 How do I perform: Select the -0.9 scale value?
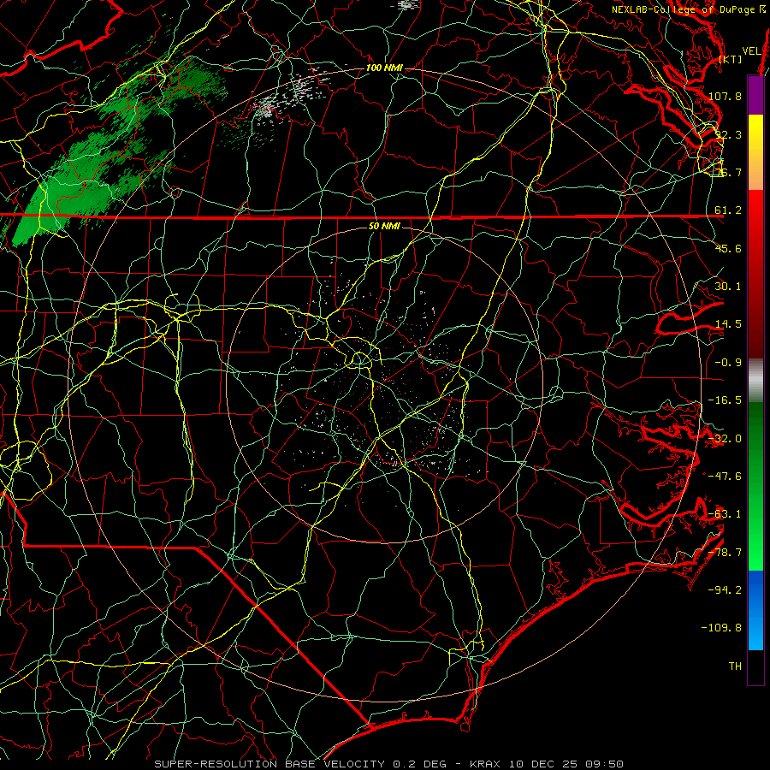click(x=728, y=363)
